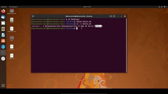Viewport: 168px width, 94px height.
Task: Open the Activities overview
Action: [x=4, y=7]
